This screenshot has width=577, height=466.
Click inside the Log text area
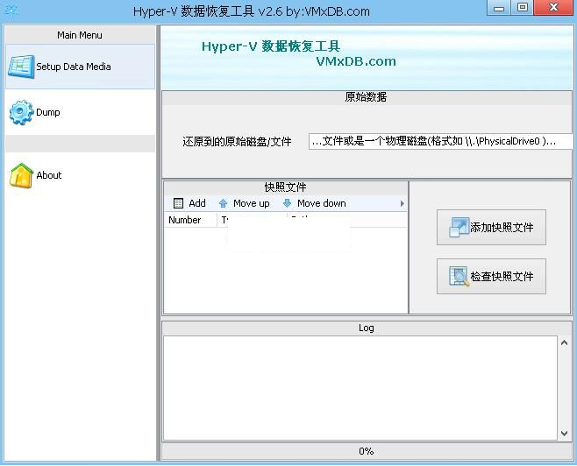pyautogui.click(x=360, y=388)
